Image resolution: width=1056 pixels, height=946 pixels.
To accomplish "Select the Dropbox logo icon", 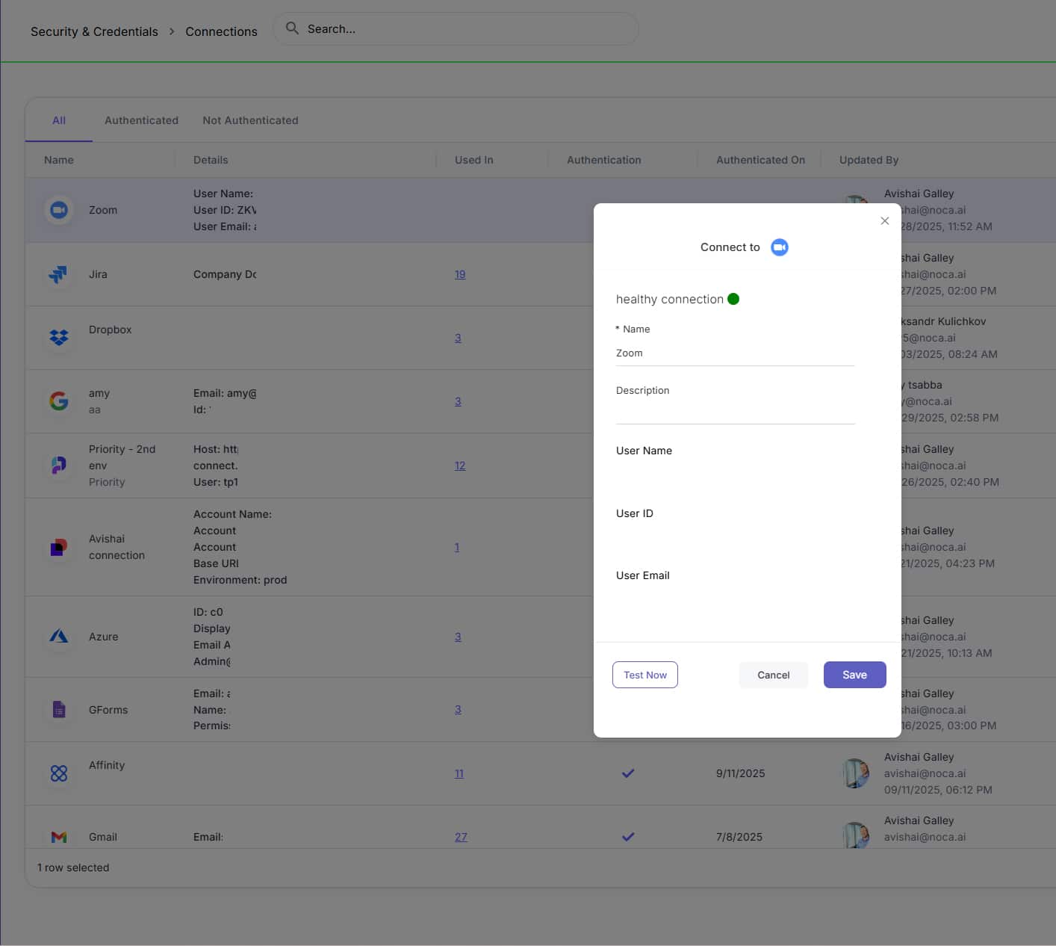I will pyautogui.click(x=58, y=337).
